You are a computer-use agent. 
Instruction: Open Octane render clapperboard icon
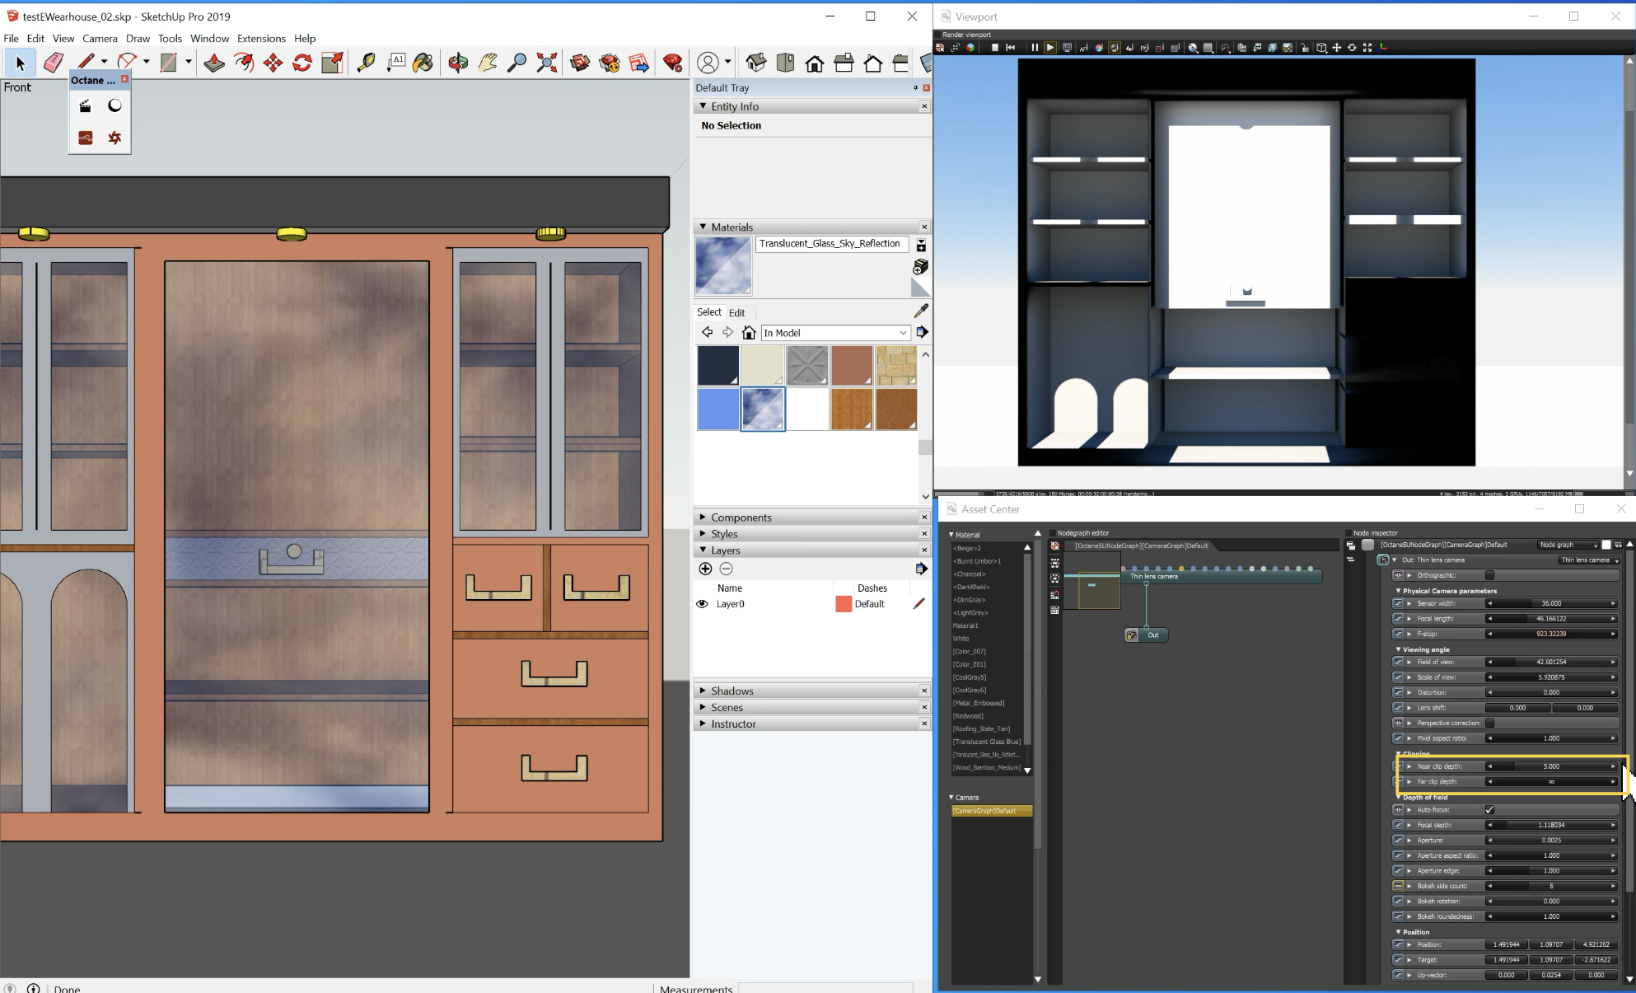tap(86, 106)
